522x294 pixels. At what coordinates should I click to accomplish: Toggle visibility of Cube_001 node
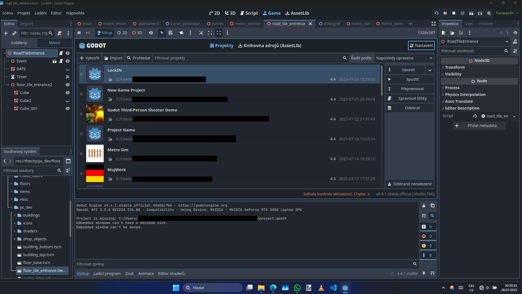coord(68,108)
